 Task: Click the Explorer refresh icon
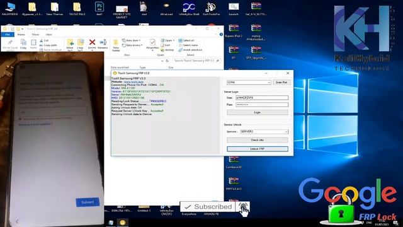(167, 61)
